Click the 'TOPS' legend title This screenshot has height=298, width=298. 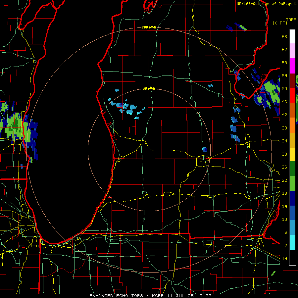[291, 20]
